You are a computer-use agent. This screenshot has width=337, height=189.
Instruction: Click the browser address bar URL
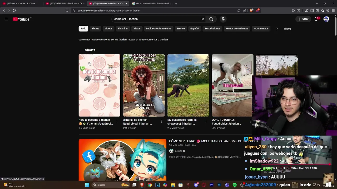coord(109,10)
